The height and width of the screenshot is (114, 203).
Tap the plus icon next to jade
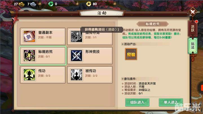click(x=78, y=4)
